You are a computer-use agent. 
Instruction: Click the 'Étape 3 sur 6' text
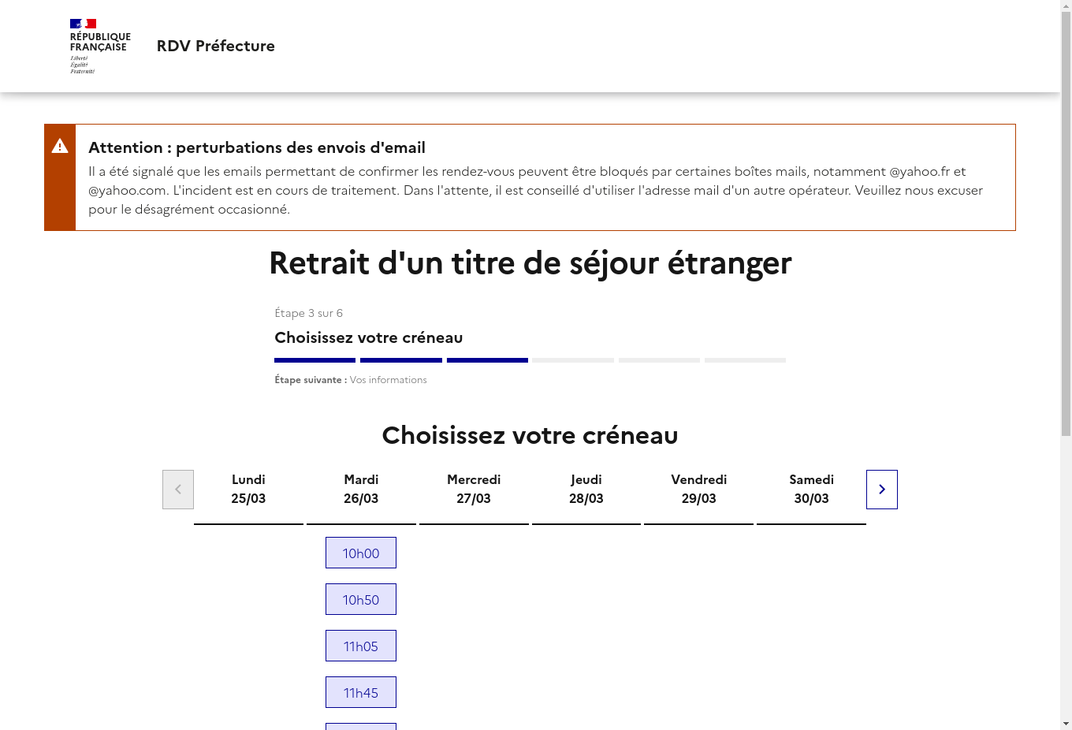click(x=308, y=313)
